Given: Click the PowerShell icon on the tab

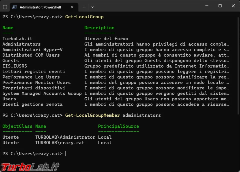Looking at the screenshot, I should click(14, 7).
